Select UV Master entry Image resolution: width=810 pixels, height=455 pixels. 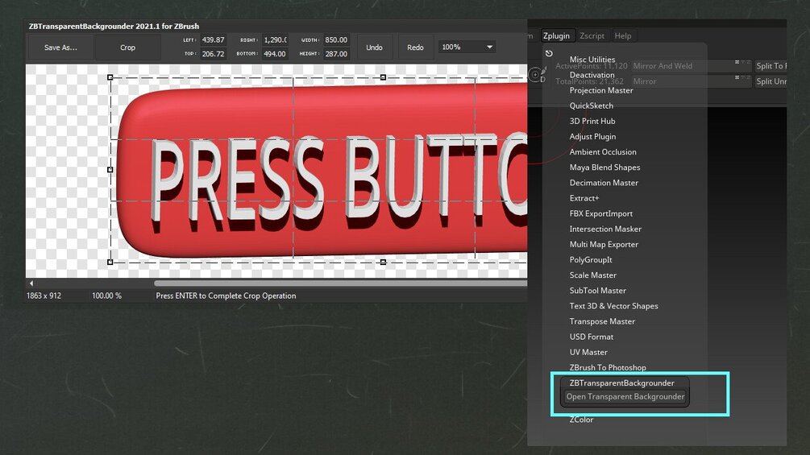tap(588, 353)
